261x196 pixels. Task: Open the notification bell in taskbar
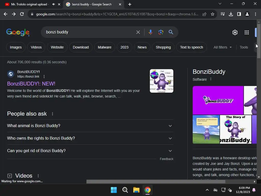pos(254,190)
